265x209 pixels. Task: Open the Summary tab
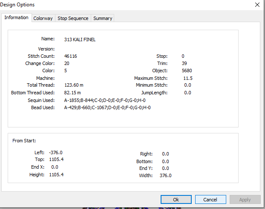tap(103, 18)
